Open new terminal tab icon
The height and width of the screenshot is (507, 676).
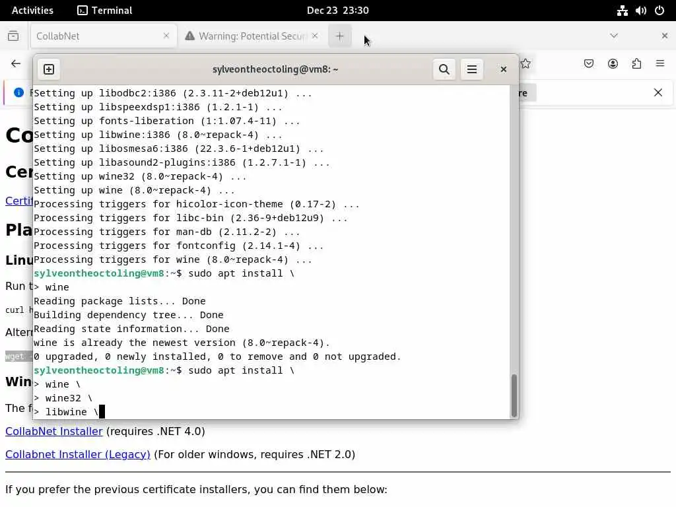(49, 69)
